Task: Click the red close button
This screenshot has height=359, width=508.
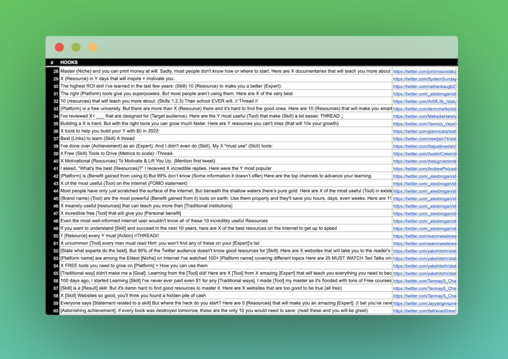Action: [x=59, y=47]
